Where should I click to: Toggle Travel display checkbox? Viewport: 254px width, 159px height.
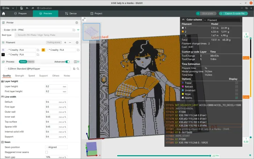point(237,83)
